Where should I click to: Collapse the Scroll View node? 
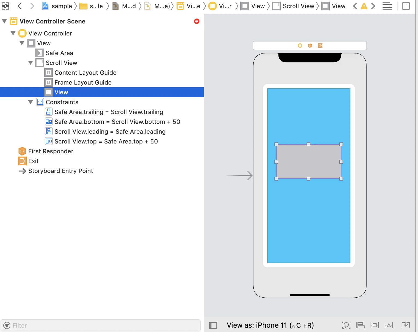coord(31,63)
